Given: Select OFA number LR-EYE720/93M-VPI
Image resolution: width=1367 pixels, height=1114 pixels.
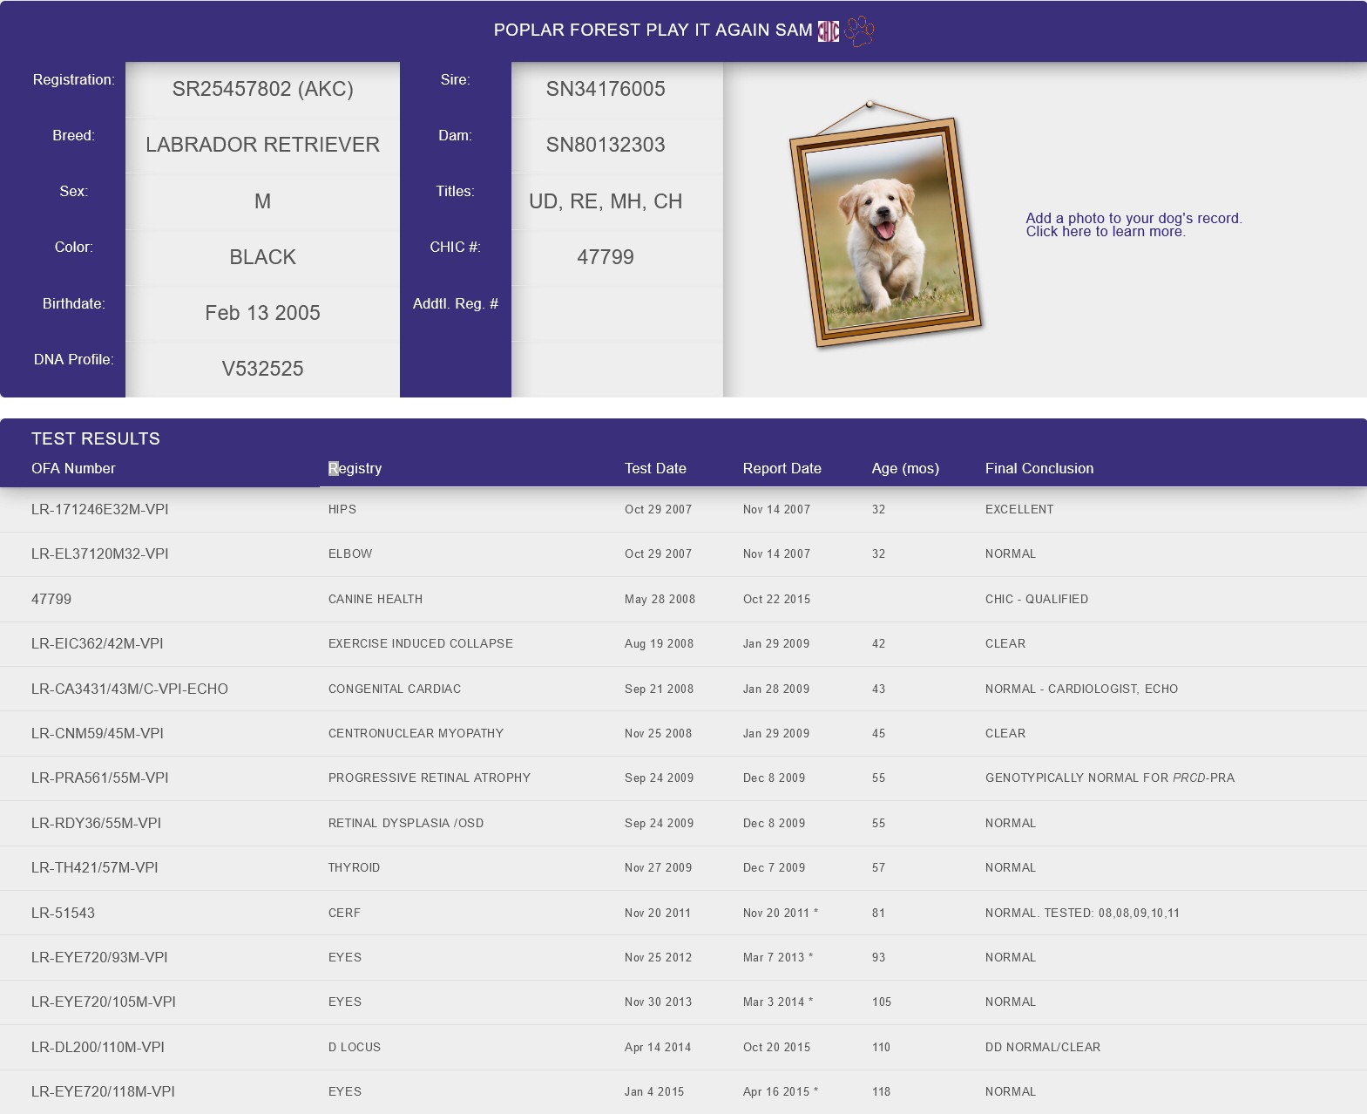Looking at the screenshot, I should (x=99, y=957).
